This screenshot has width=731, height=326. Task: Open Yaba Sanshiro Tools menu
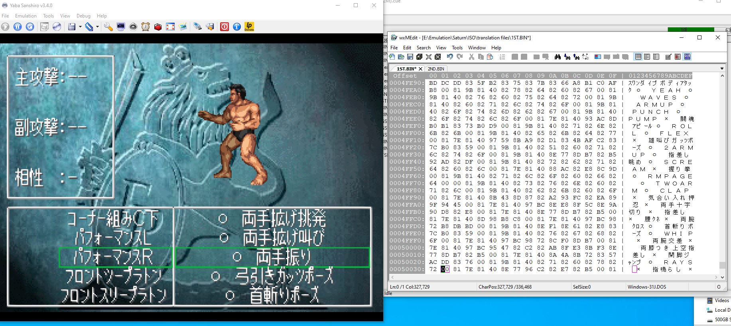pyautogui.click(x=48, y=16)
